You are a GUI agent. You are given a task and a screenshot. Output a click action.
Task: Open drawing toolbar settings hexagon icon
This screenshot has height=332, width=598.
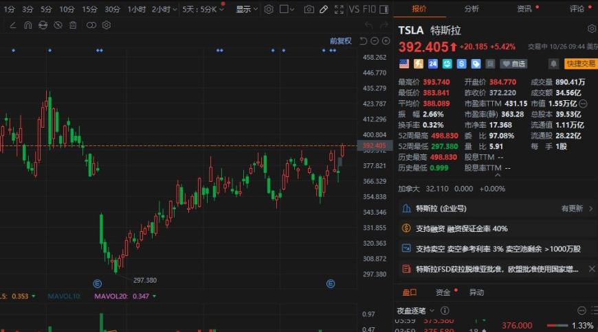107,25
